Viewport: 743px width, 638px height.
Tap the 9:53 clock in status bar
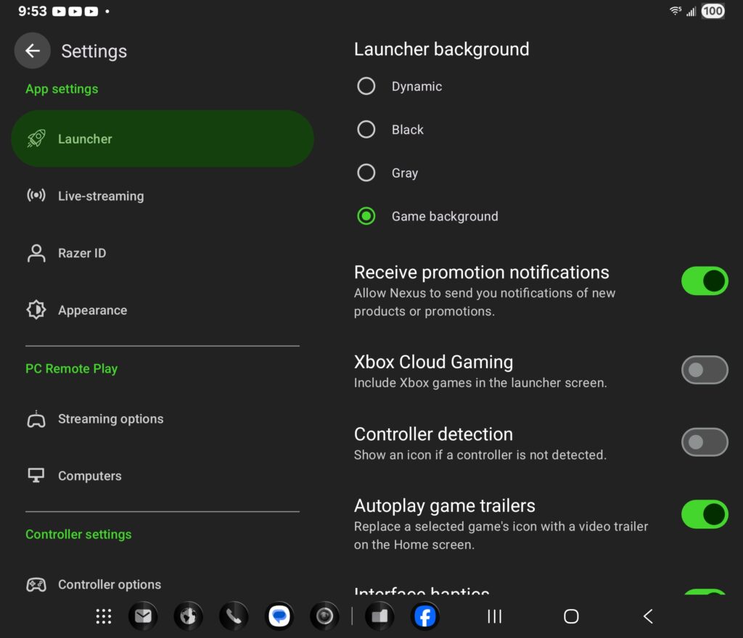(32, 11)
